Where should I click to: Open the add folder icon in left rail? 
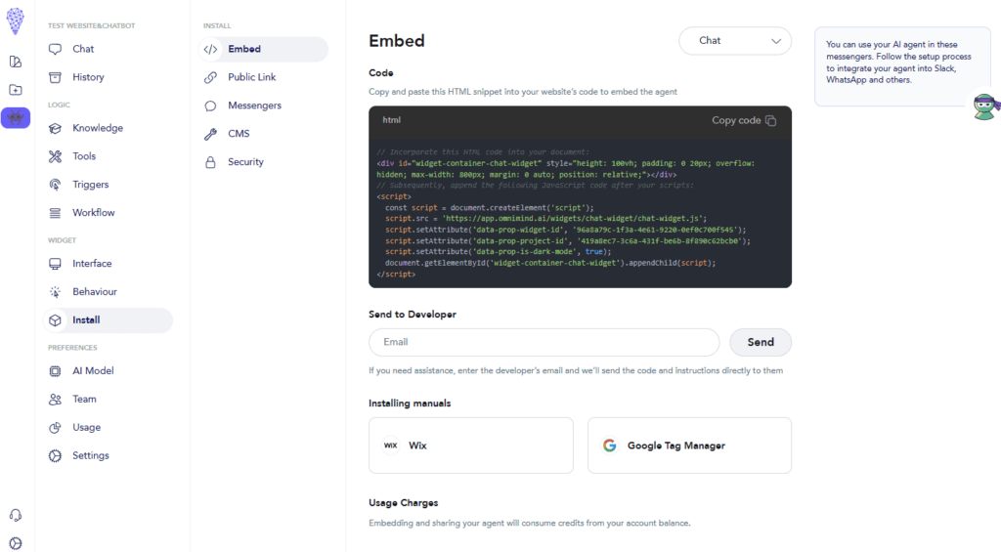click(x=16, y=90)
